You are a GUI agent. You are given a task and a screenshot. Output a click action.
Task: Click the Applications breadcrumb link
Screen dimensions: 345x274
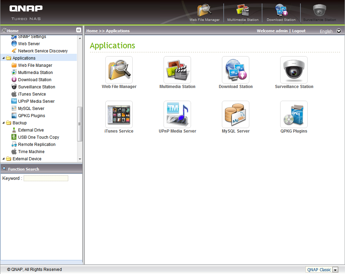pos(118,31)
